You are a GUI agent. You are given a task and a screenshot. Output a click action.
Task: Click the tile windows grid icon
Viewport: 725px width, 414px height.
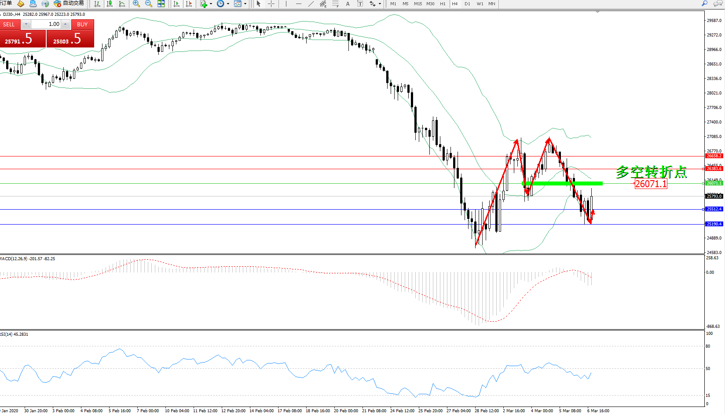coord(161,4)
